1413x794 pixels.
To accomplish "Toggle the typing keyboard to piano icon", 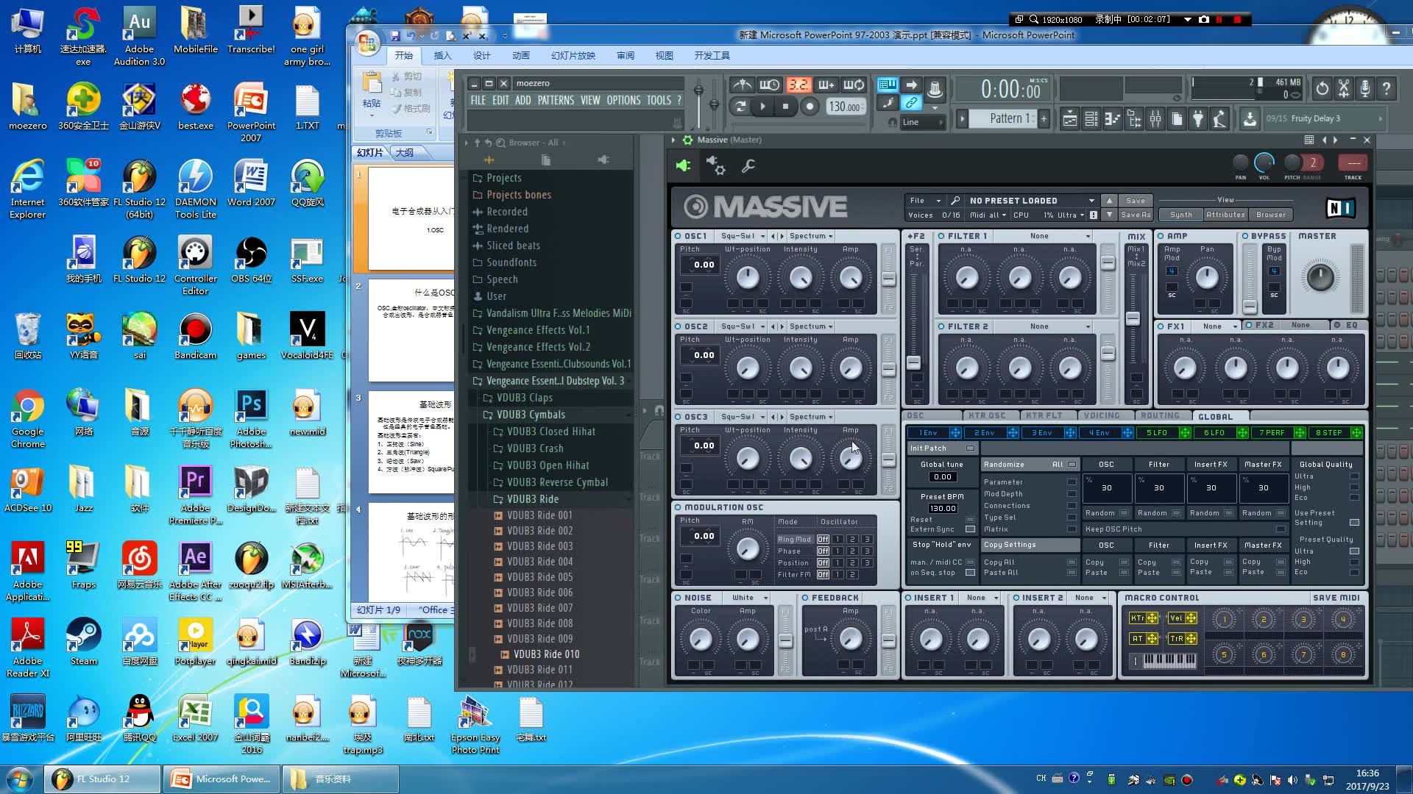I will point(888,85).
